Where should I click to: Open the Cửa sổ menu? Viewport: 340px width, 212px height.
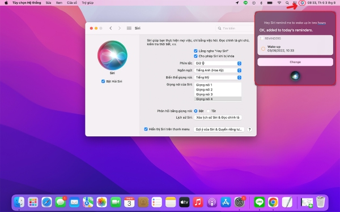(x=72, y=3)
